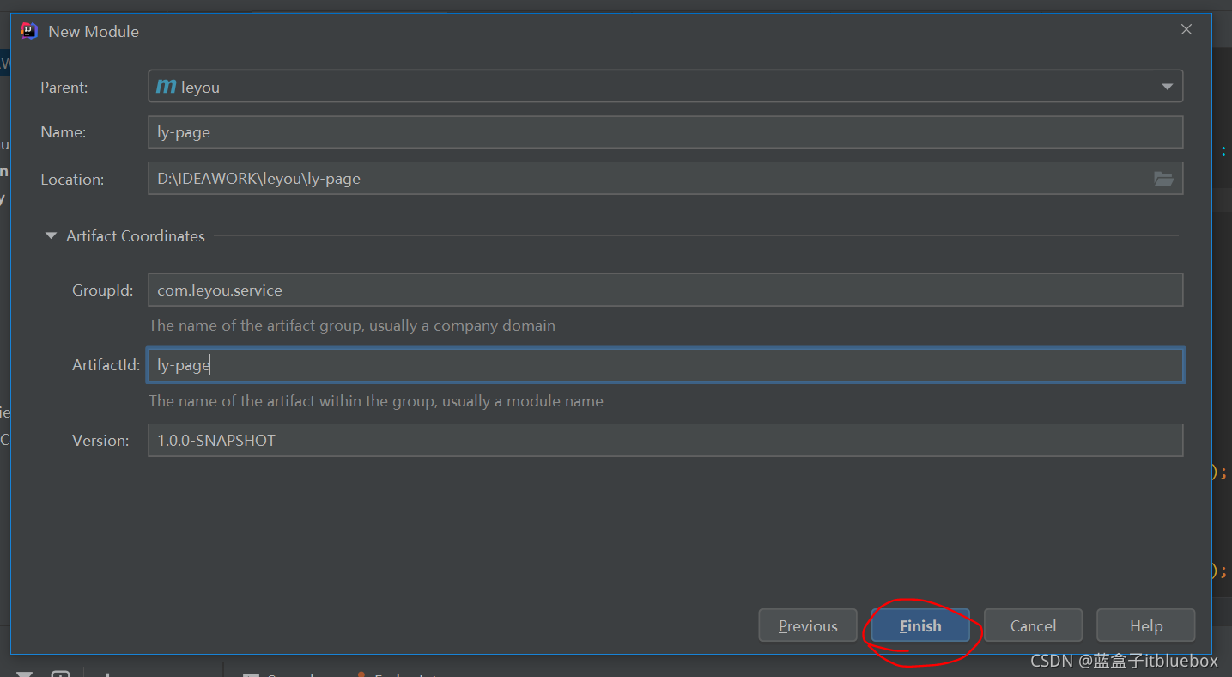1232x677 pixels.
Task: Close the New Module dialog
Action: click(1186, 30)
